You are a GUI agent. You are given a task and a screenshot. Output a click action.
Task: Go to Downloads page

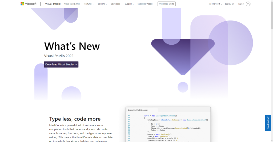[115, 4]
